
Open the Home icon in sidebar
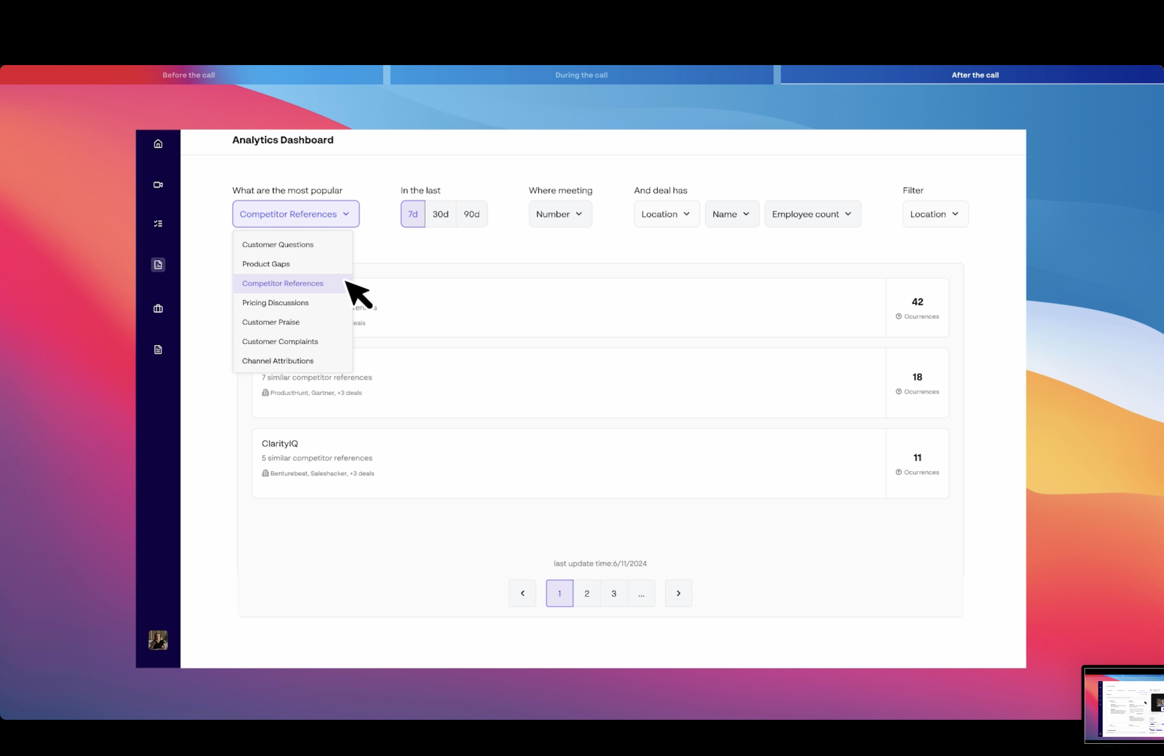[x=158, y=143]
